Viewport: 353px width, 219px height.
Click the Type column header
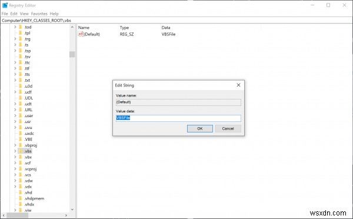[x=124, y=28]
